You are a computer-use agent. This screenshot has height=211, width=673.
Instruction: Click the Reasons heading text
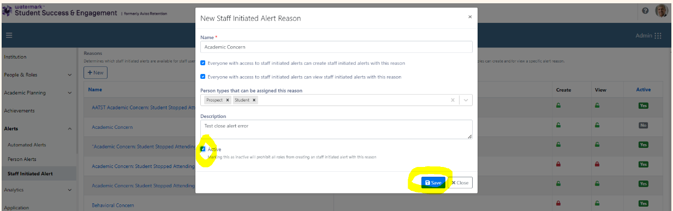point(93,54)
